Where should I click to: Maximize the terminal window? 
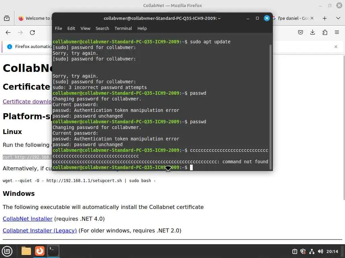tap(257, 18)
